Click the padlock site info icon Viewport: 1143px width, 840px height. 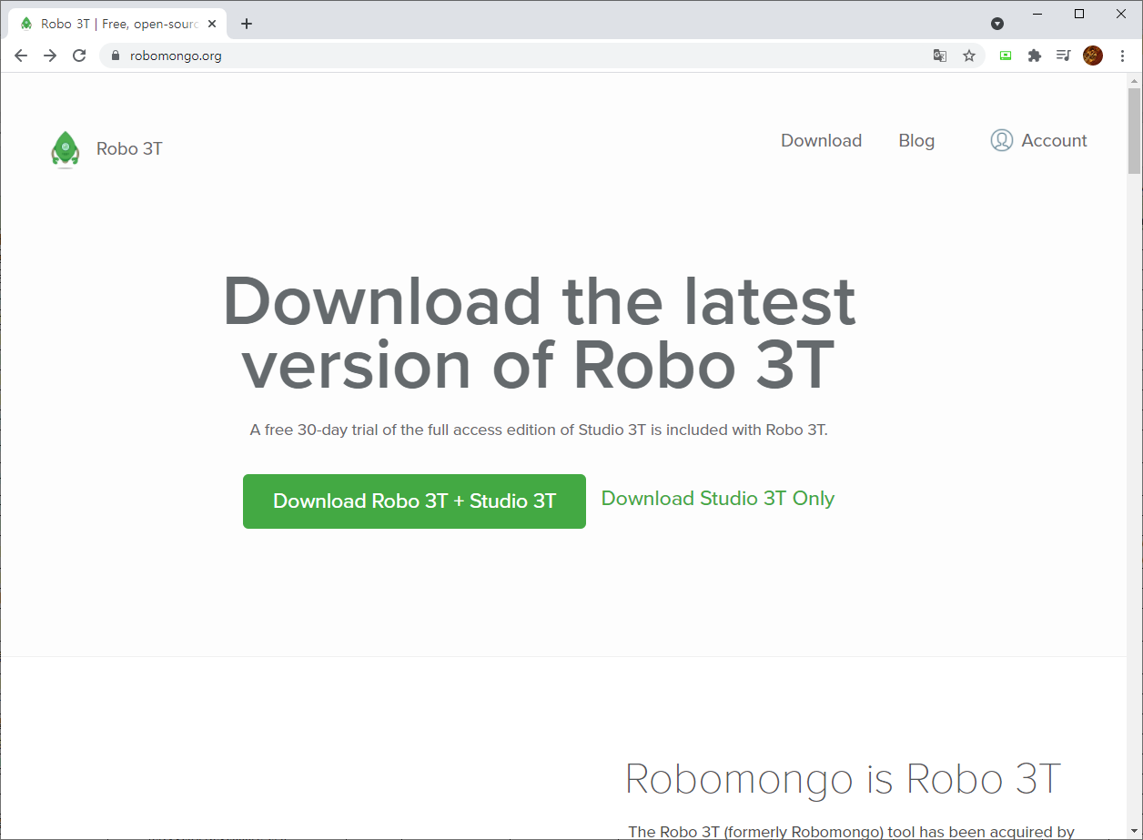tap(115, 56)
